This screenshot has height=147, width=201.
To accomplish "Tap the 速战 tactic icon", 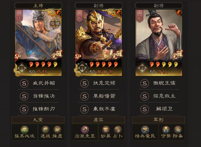I will (45, 130).
